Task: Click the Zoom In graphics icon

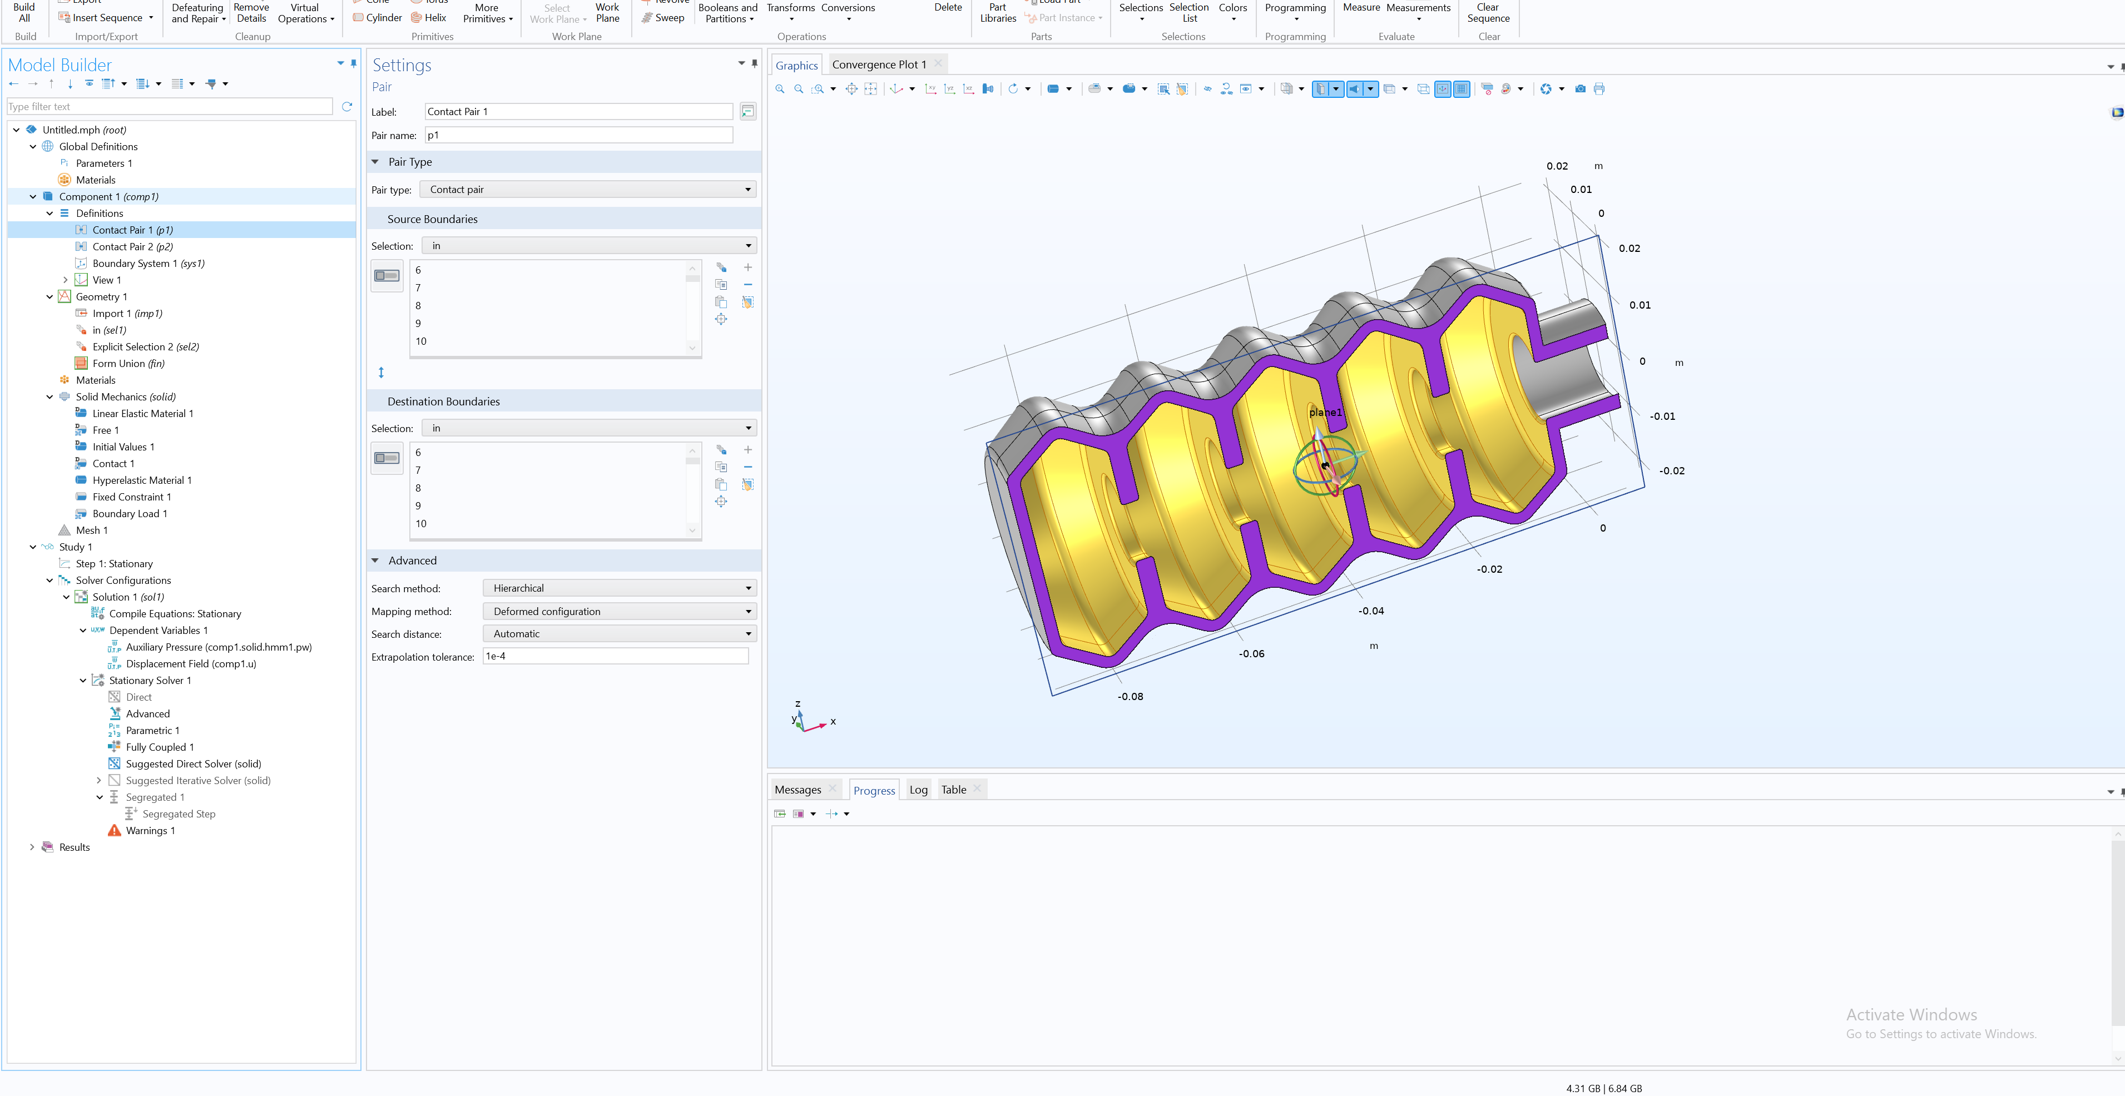Action: click(x=780, y=89)
